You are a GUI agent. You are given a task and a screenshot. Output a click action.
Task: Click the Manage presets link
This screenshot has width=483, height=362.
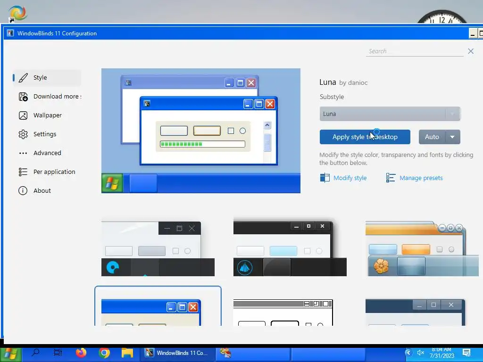(x=421, y=178)
